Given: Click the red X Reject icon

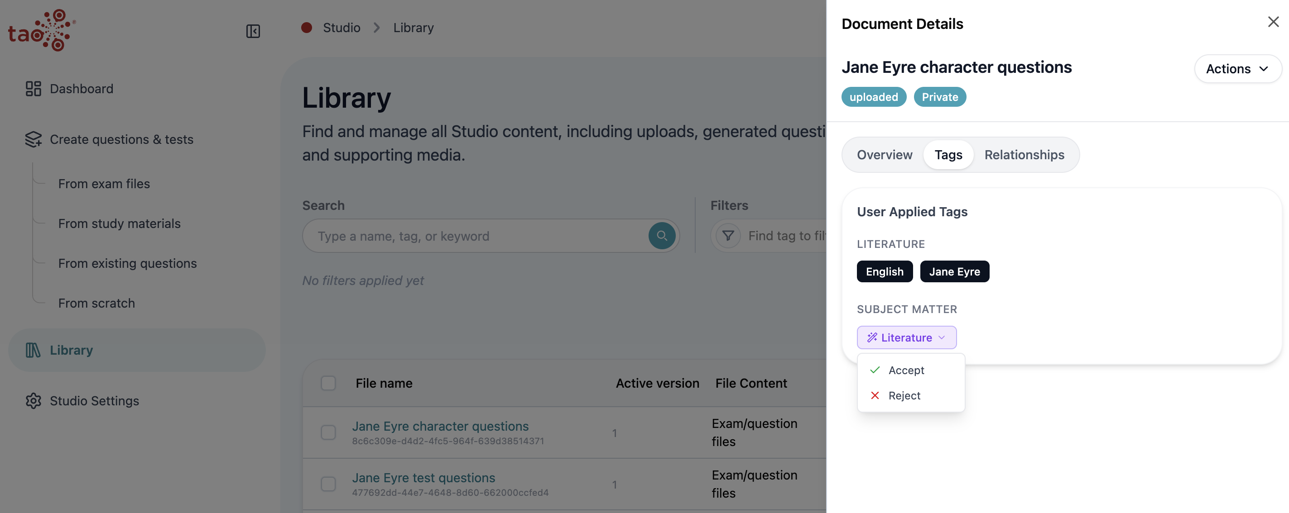Looking at the screenshot, I should tap(875, 395).
